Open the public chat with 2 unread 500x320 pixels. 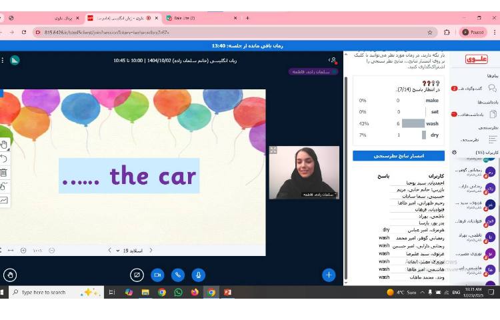tap(475, 88)
